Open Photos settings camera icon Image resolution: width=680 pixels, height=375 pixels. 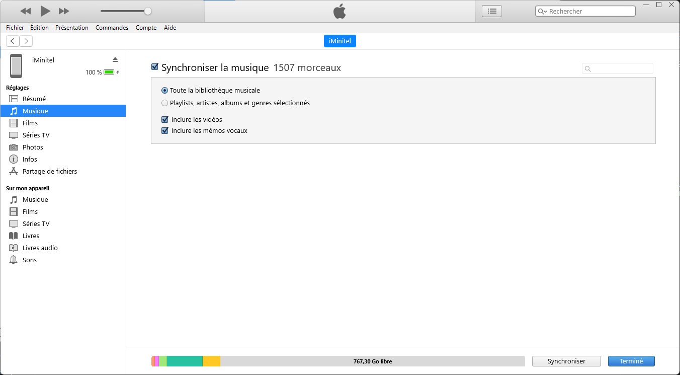pos(14,147)
